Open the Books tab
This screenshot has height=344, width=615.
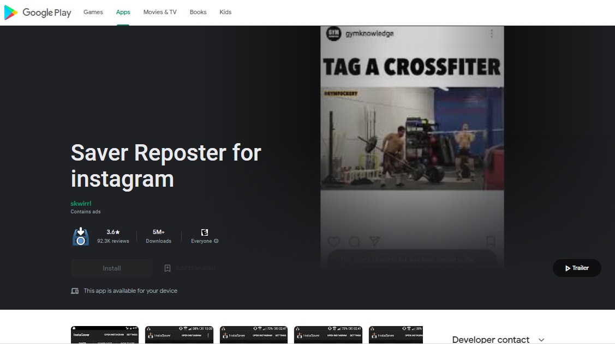(x=198, y=12)
